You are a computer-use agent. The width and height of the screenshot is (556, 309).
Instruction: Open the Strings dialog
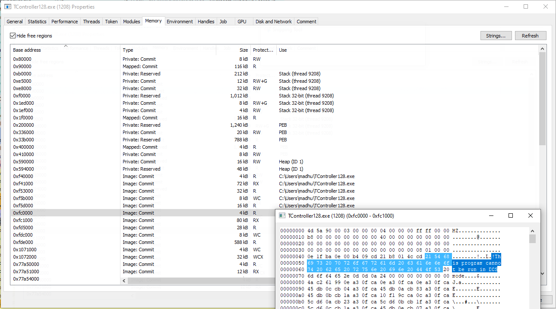pyautogui.click(x=496, y=35)
